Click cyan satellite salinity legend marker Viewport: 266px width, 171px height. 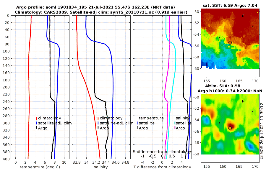(x=175, y=123)
